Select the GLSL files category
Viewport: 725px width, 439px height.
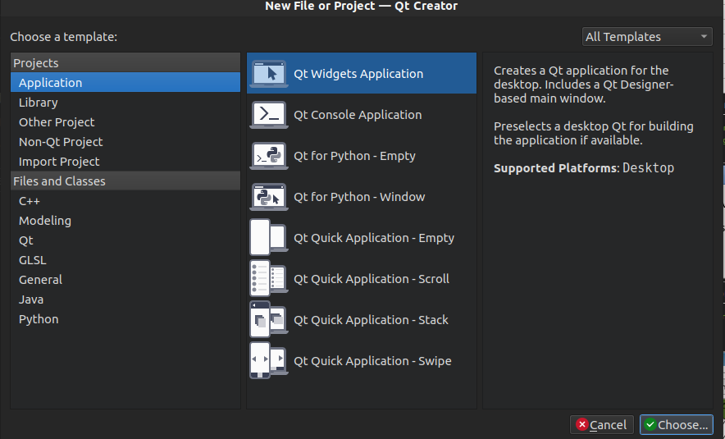coord(33,260)
